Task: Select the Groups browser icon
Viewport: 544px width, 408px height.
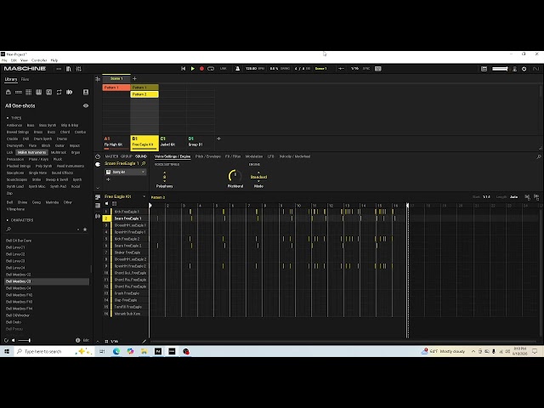Action: tap(19, 92)
